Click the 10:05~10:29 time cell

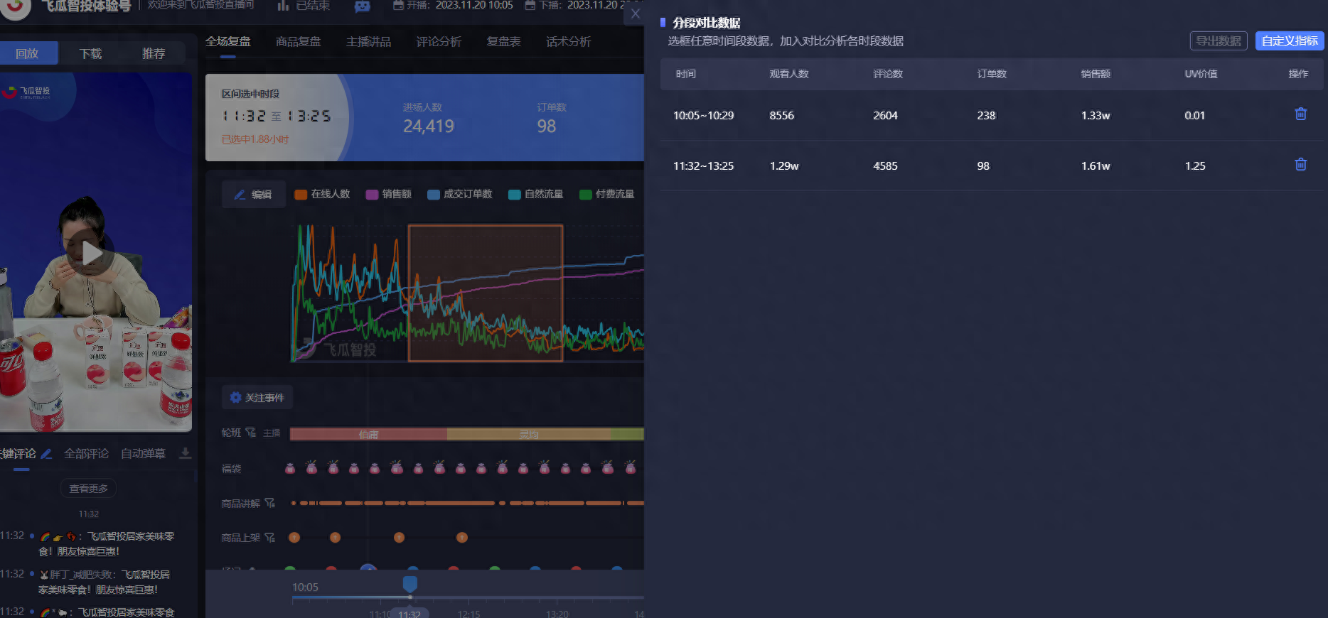pos(703,115)
